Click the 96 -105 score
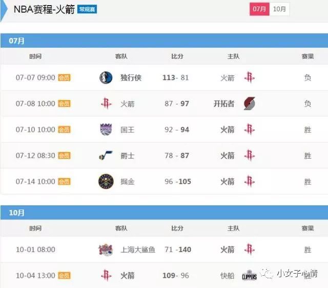This screenshot has height=288, width=328. pos(178,182)
